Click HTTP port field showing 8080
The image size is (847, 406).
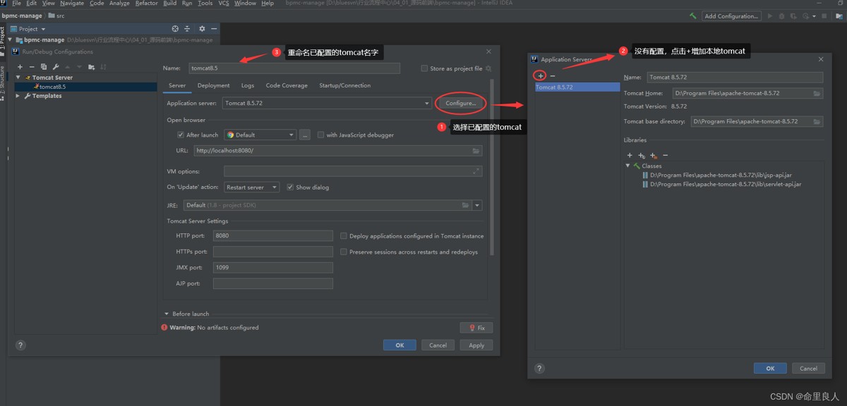[272, 236]
